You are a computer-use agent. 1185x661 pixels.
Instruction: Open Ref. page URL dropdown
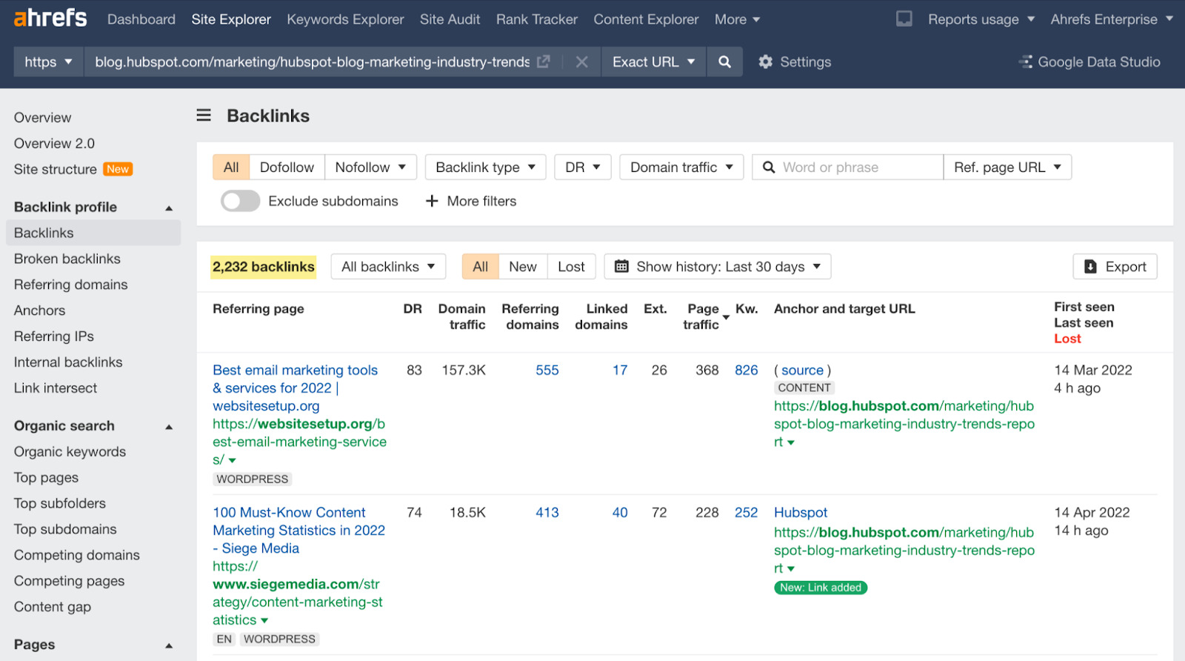(x=1007, y=167)
